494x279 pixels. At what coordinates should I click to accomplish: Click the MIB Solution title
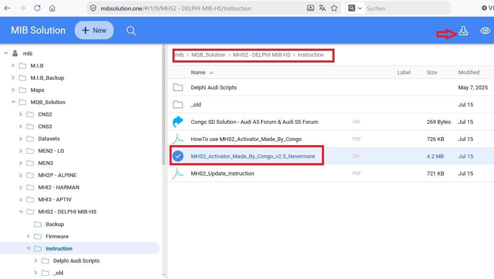point(38,30)
